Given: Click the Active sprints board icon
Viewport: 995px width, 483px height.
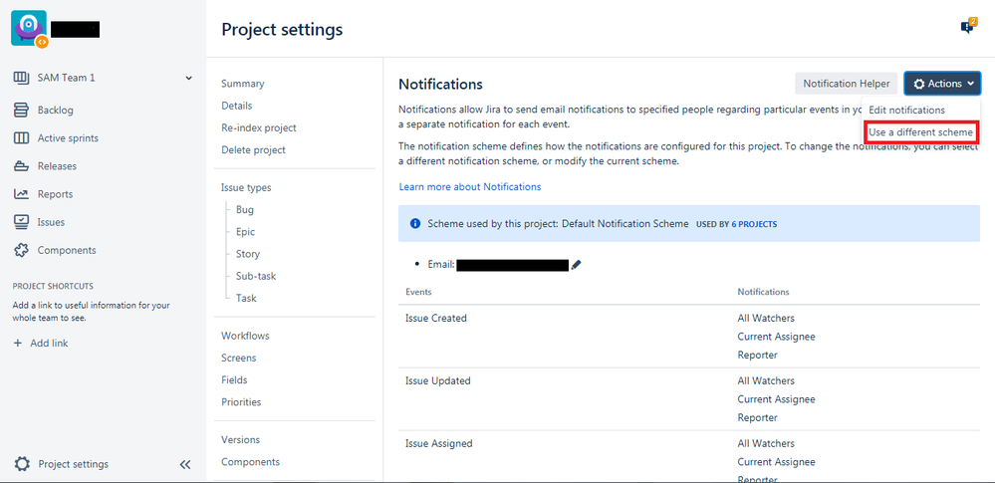Looking at the screenshot, I should coord(21,138).
